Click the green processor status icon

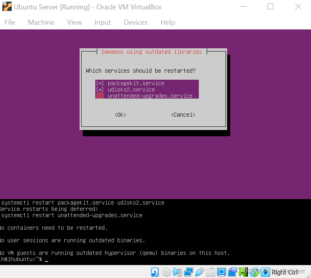click(243, 272)
